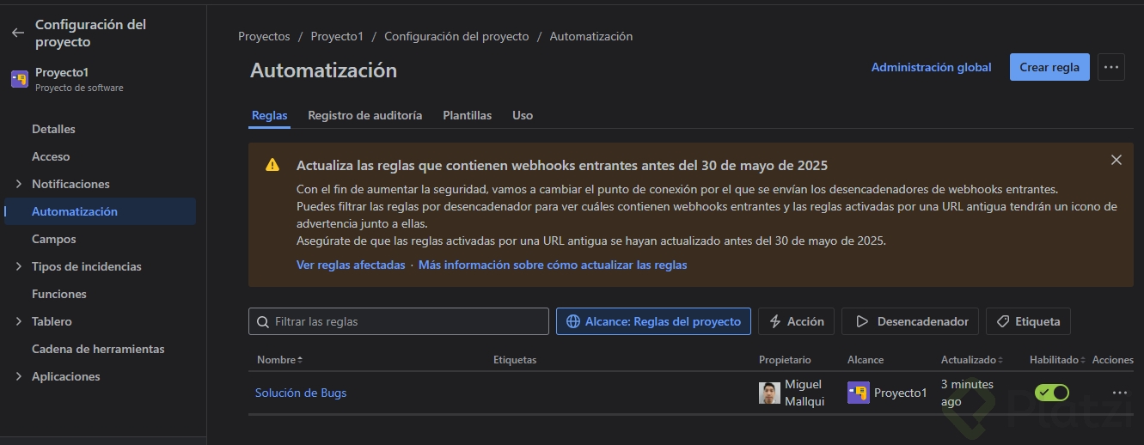The image size is (1144, 445).
Task: Select Automatización in the sidebar
Action: (x=100, y=211)
